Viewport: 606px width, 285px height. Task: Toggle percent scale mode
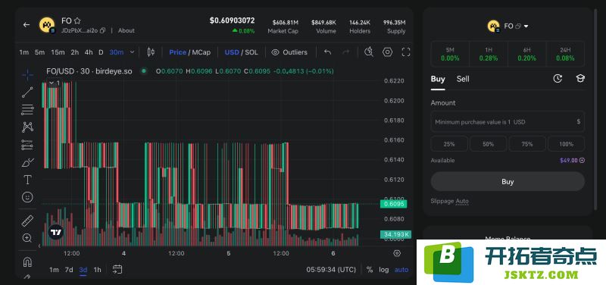[370, 270]
